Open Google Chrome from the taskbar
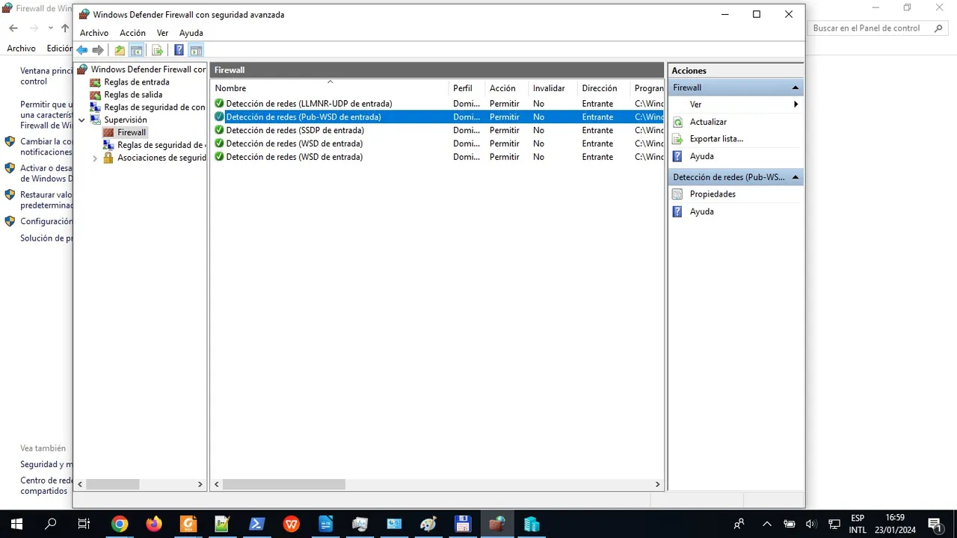The image size is (957, 538). point(120,524)
